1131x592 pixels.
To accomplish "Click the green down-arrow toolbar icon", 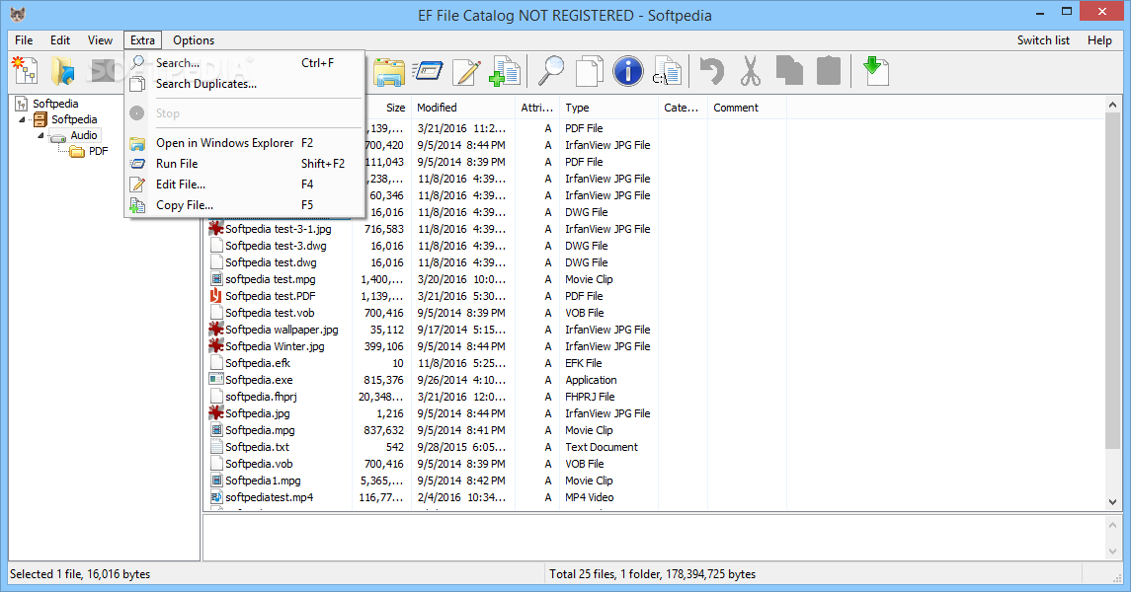I will click(x=875, y=71).
